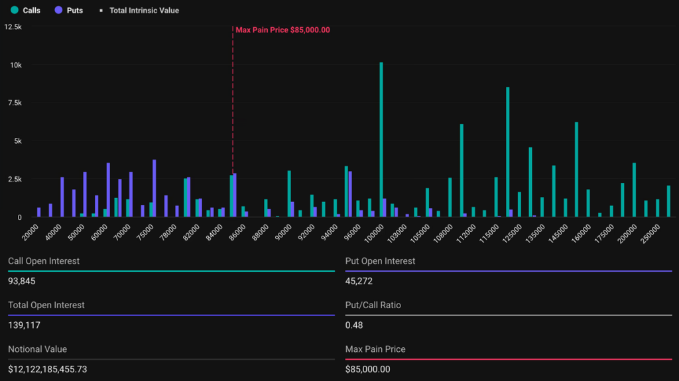
Task: Click the 10k y-axis gridline label
Action: [15, 65]
